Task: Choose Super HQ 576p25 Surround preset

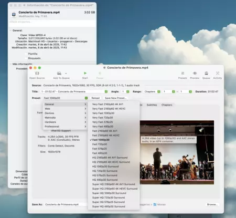Action: 114,202
